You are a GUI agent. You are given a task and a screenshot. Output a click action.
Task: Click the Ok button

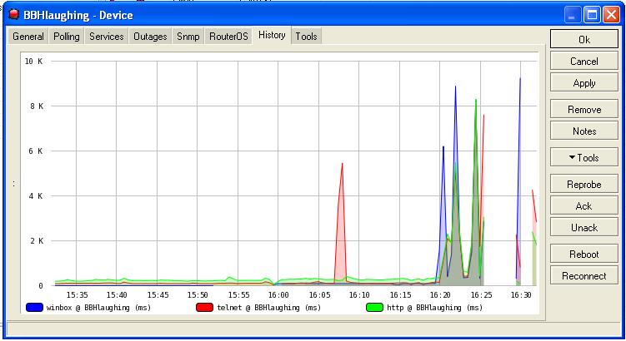584,39
